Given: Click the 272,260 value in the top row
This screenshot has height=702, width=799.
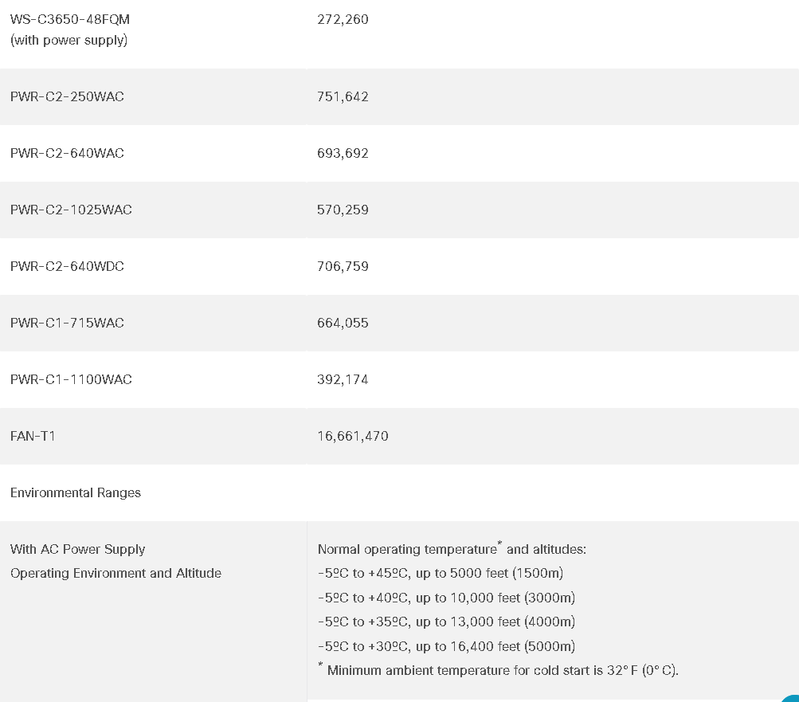Looking at the screenshot, I should point(343,19).
